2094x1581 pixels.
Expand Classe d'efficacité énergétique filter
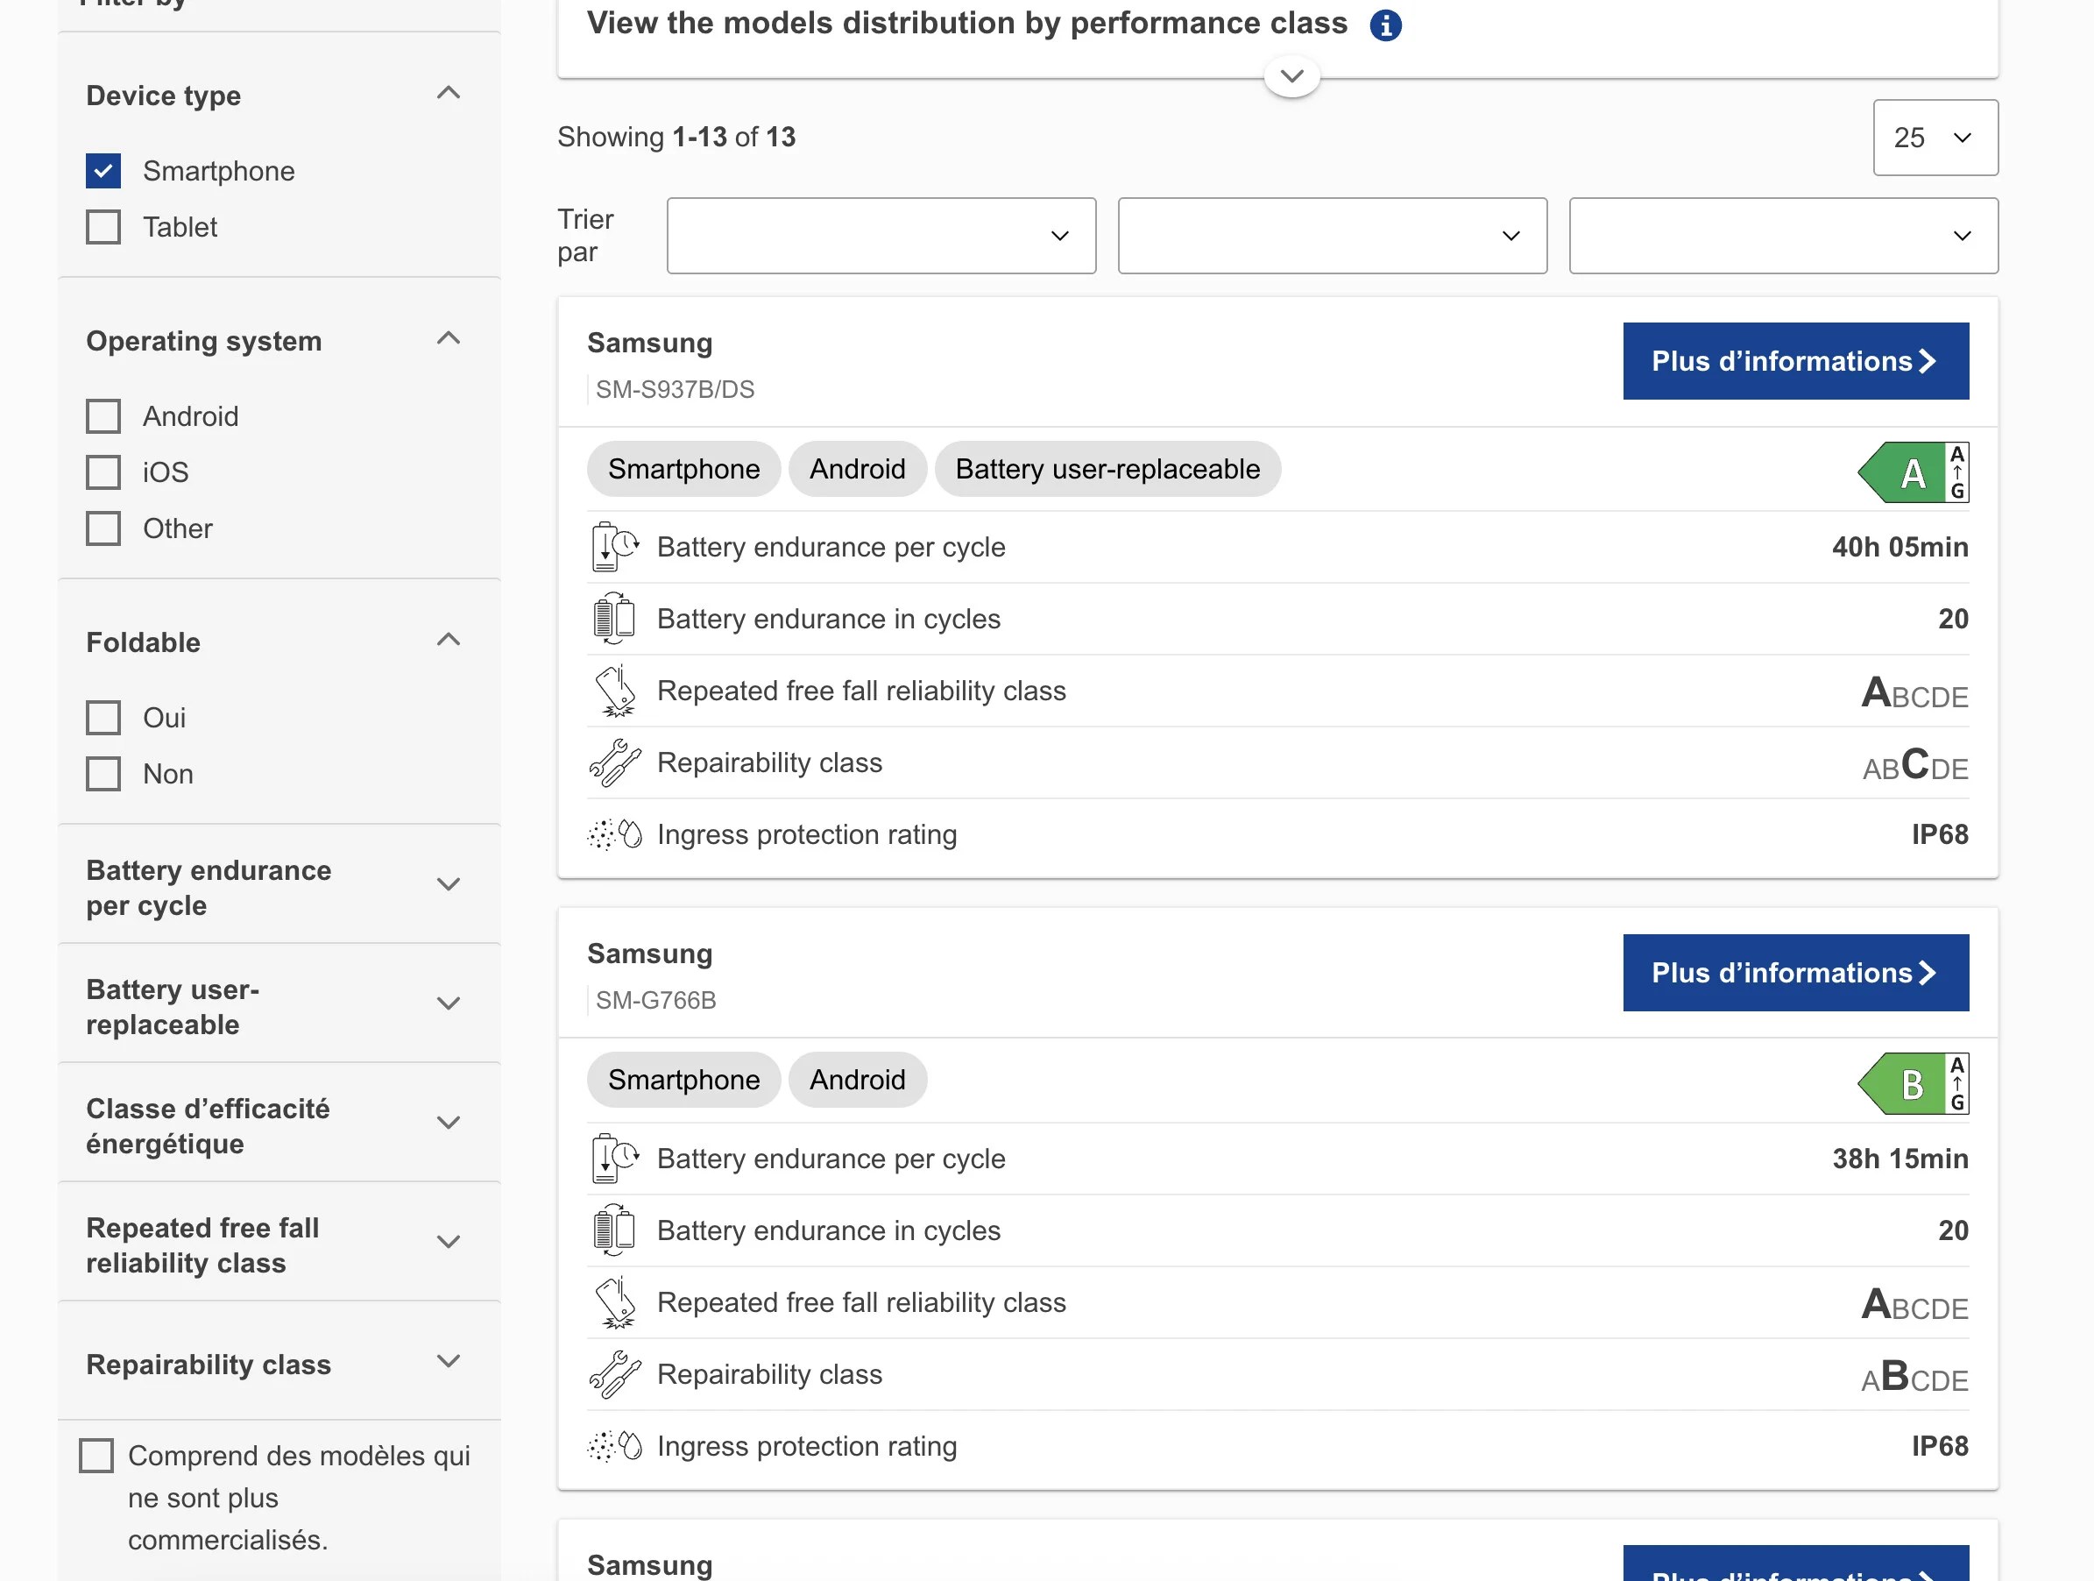coord(449,1124)
